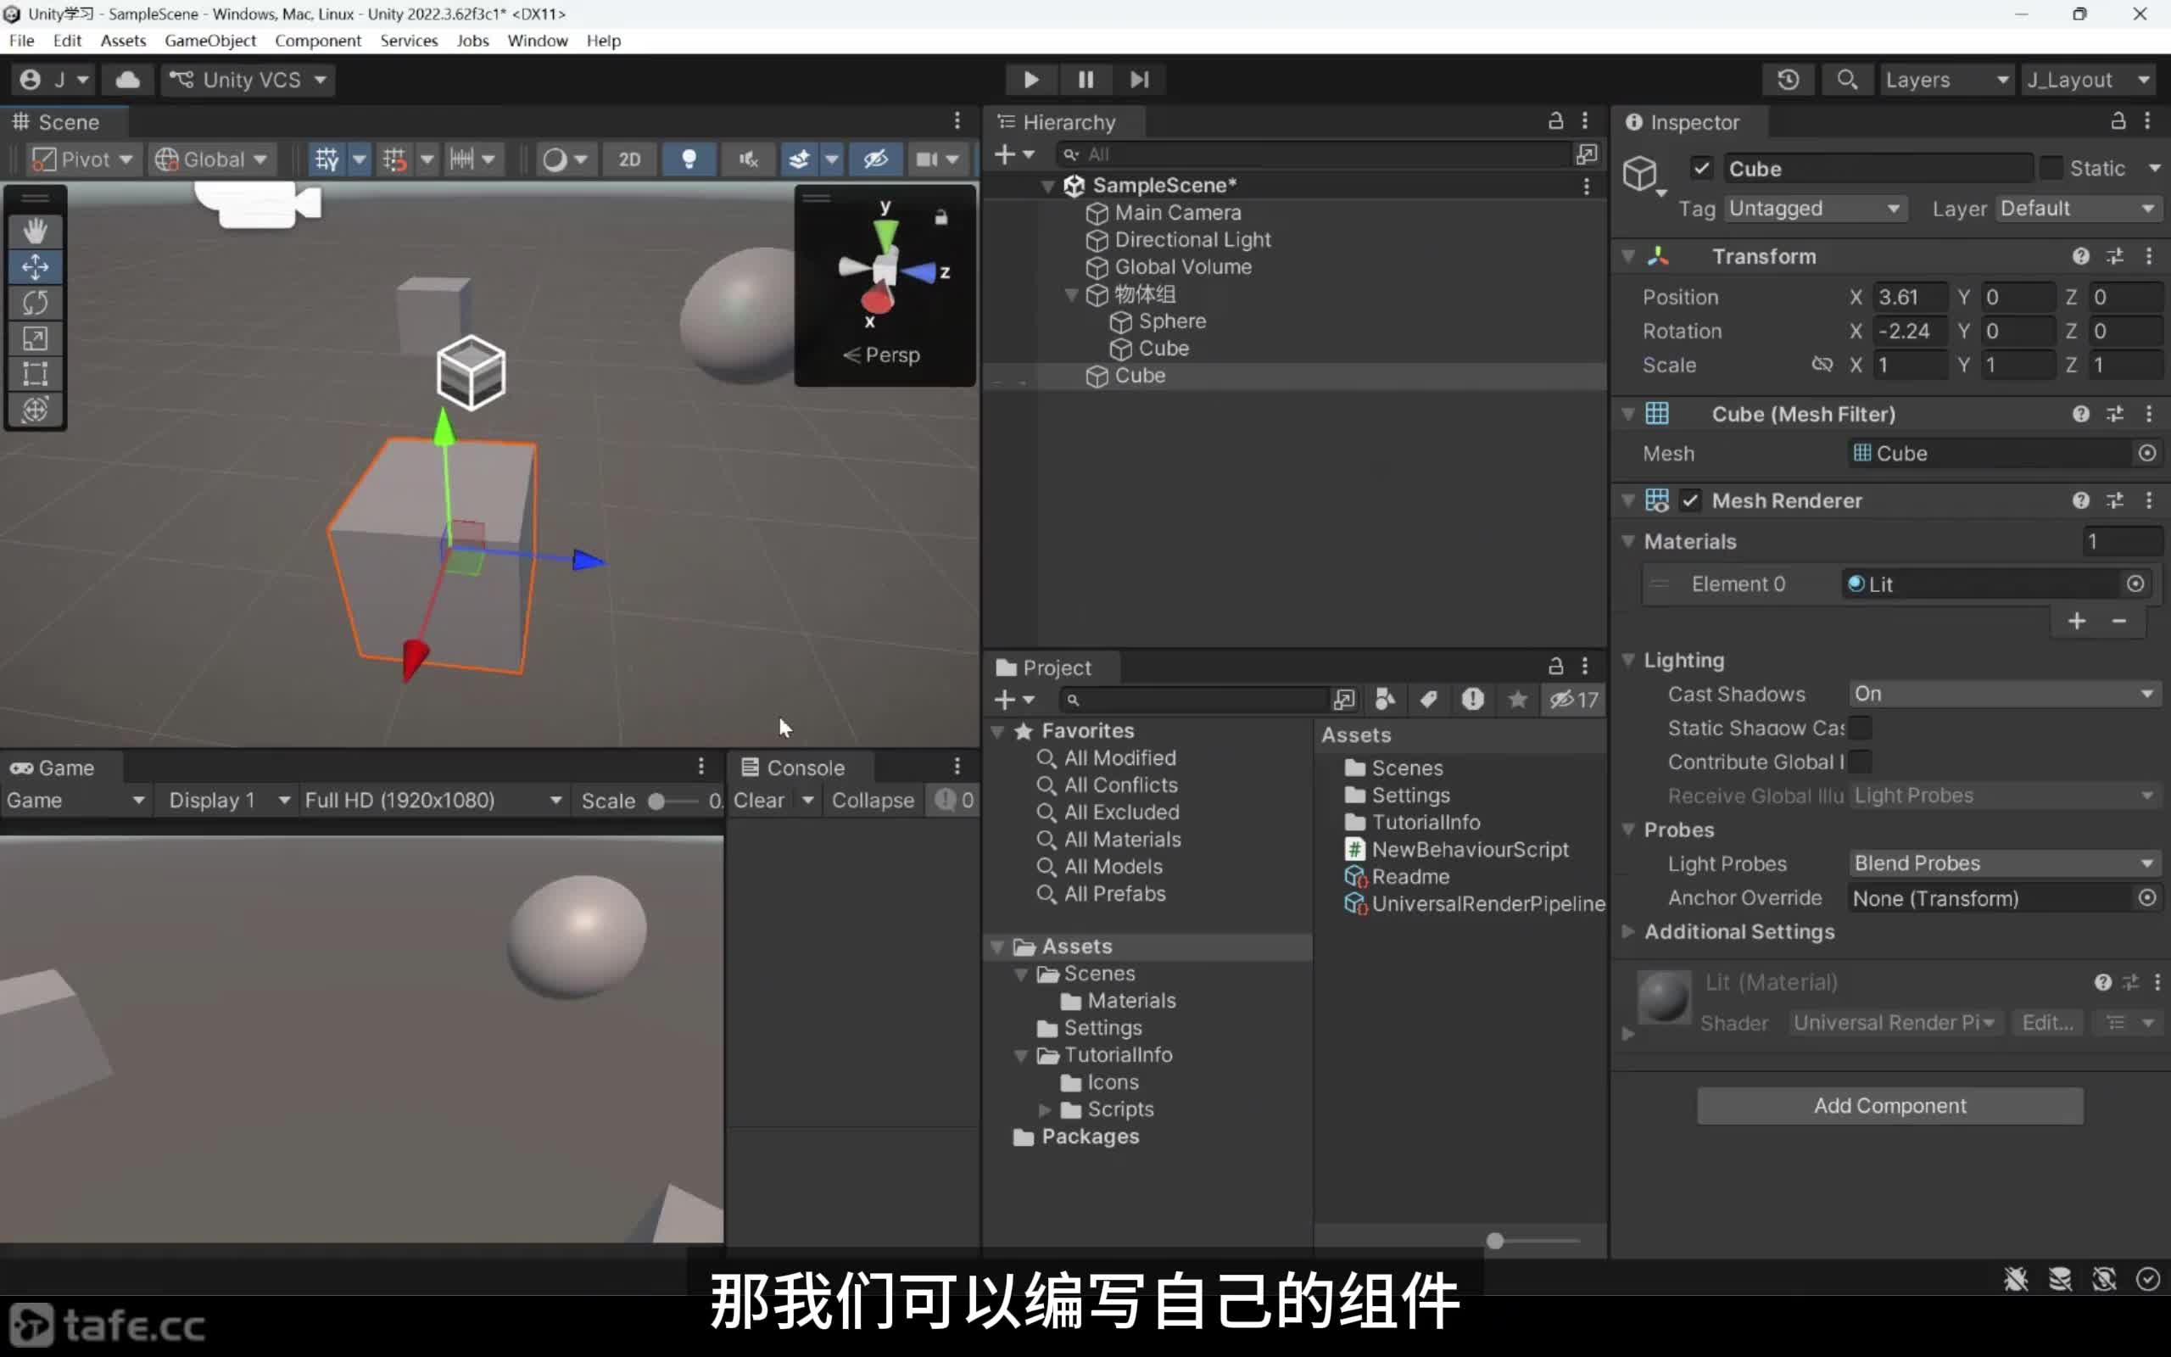Open Transform component help icon
The width and height of the screenshot is (2171, 1357).
2081,257
